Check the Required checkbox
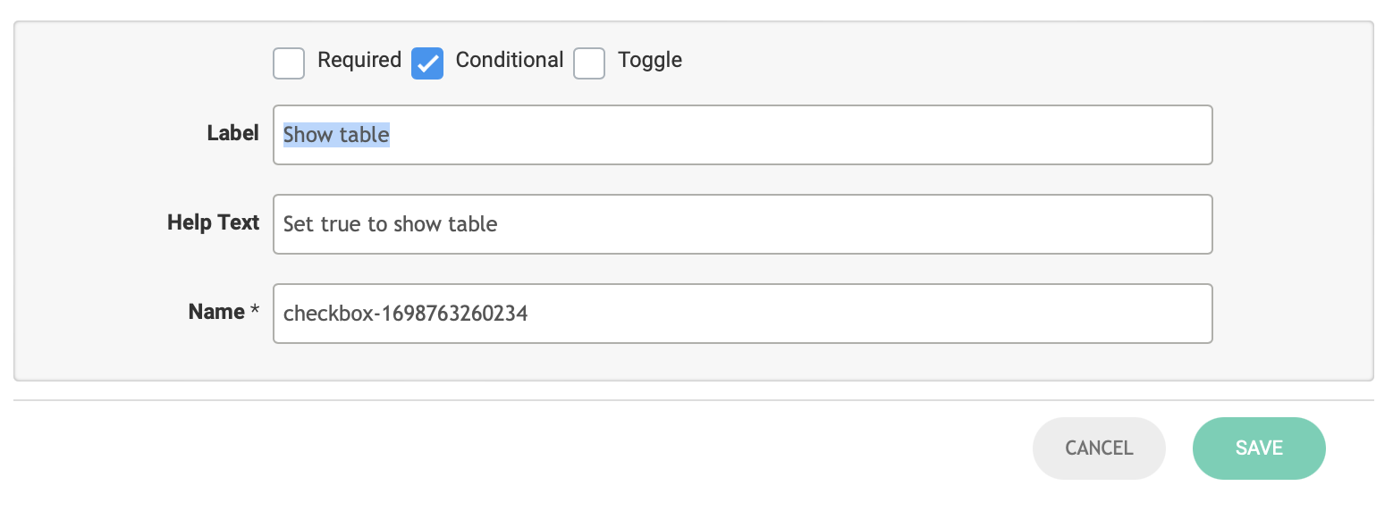This screenshot has width=1393, height=511. pyautogui.click(x=289, y=63)
